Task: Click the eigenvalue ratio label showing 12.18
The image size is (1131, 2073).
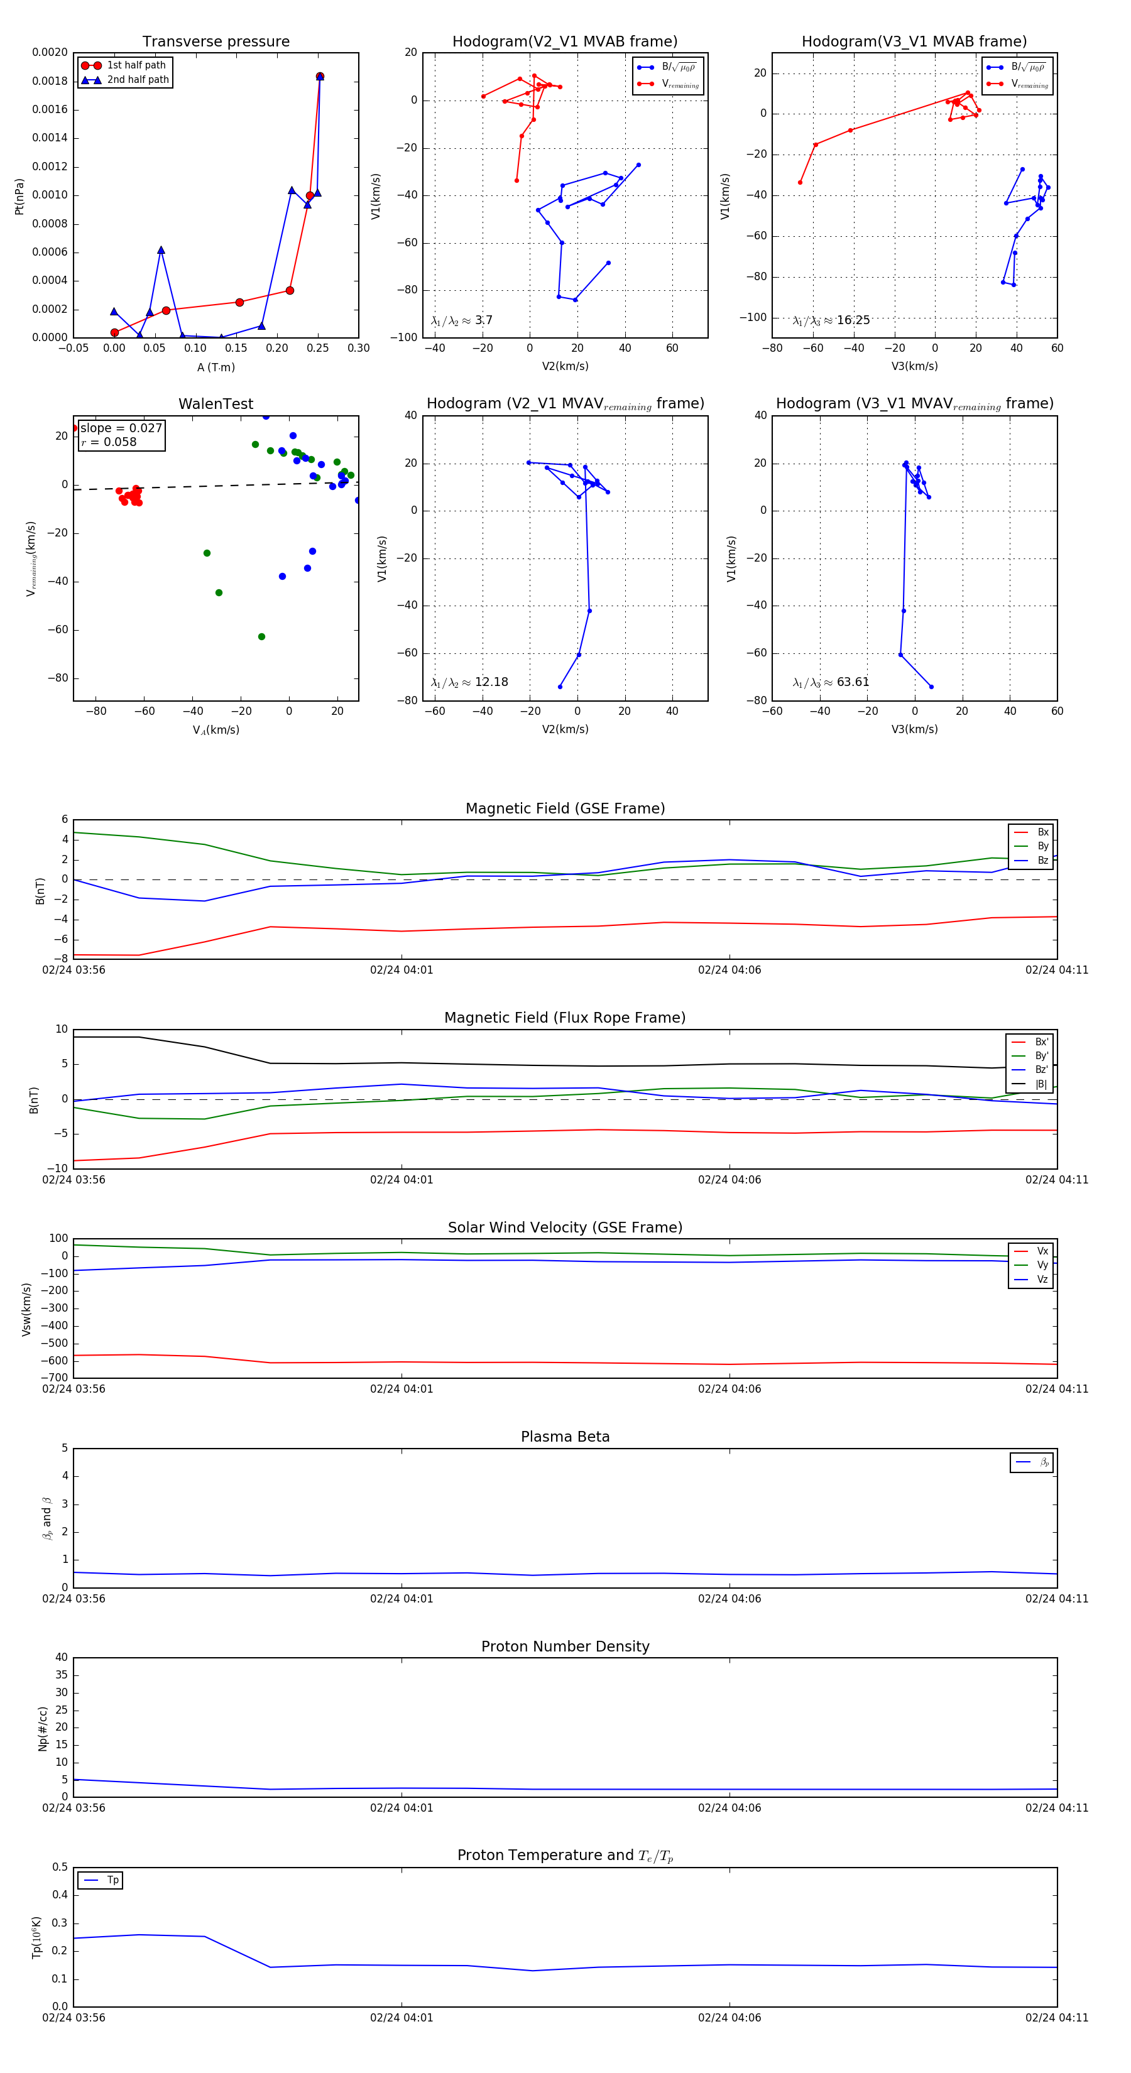Action: tap(469, 682)
